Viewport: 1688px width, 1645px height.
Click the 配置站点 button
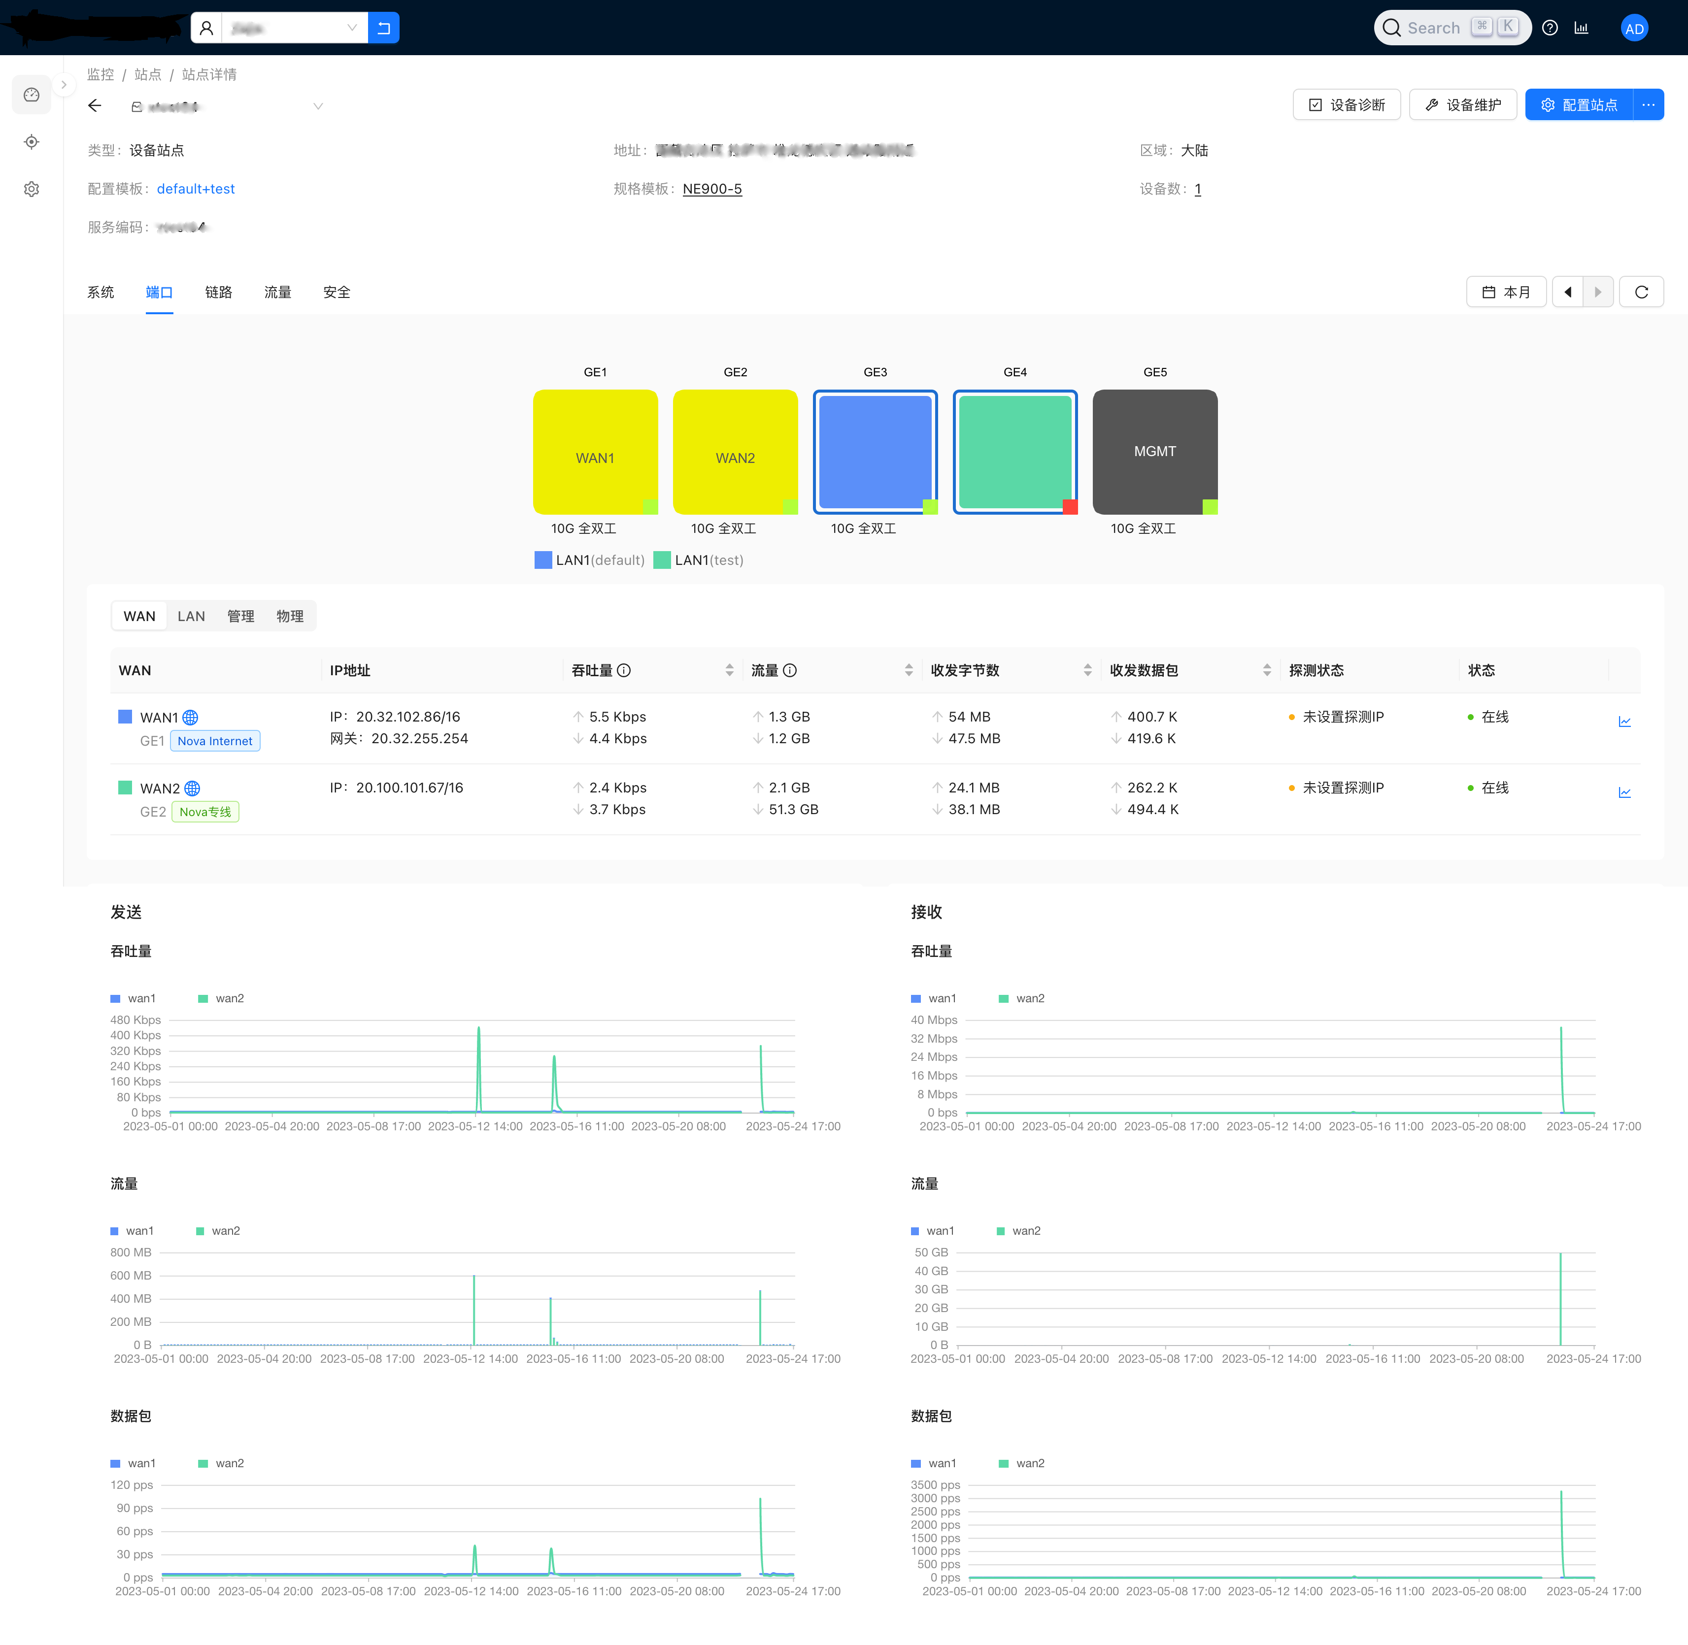click(1579, 104)
